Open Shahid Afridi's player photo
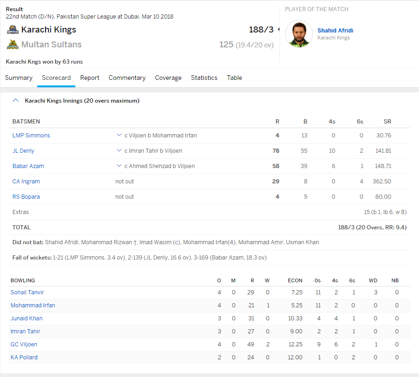This screenshot has height=377, width=419. (299, 34)
